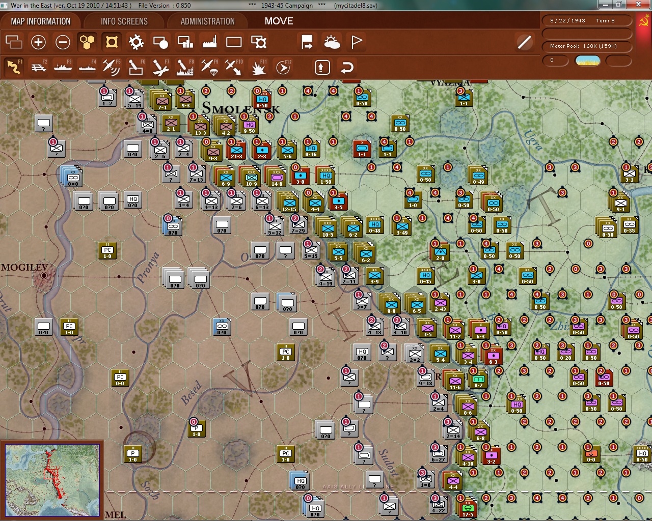
Task: Click the undo move arrow icon
Action: coord(347,67)
